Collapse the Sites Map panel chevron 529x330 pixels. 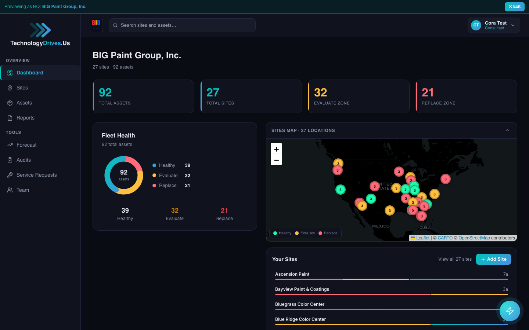(507, 131)
